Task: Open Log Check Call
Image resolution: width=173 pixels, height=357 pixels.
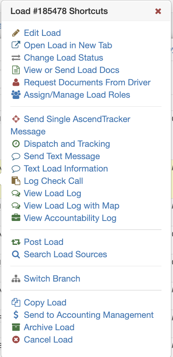Action: point(54,181)
